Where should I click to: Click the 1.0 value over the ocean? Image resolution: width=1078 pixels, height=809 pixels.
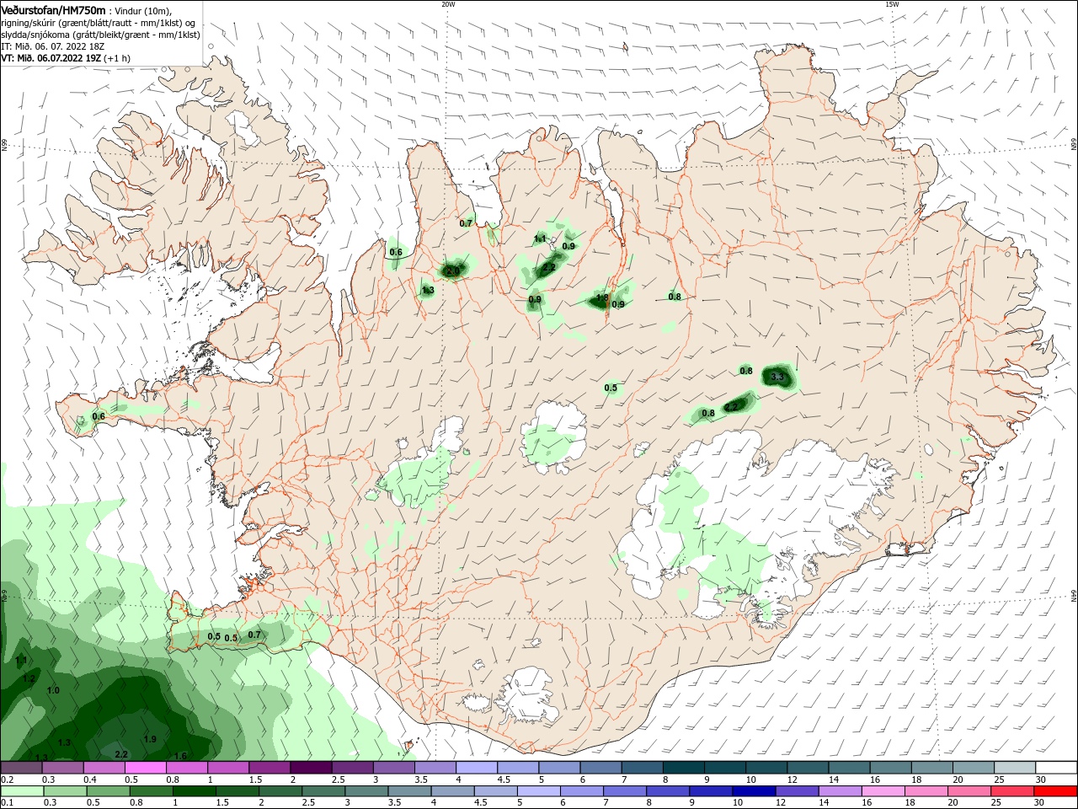point(53,690)
